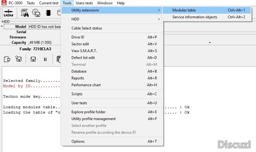256x152 pixels.
Task: Click the floppy disk with arrow icon
Action: tap(18, 59)
